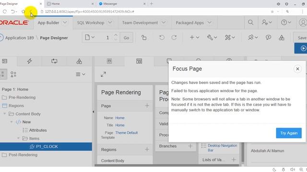Go to Application 189 breadcrumb
This screenshot has width=307, height=172.
point(19,38)
